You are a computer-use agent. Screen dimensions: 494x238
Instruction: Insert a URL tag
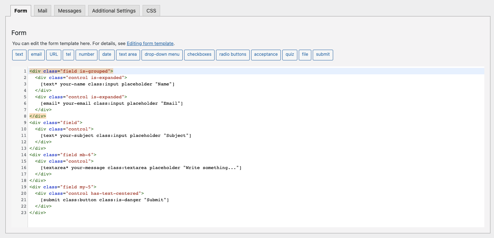point(54,55)
